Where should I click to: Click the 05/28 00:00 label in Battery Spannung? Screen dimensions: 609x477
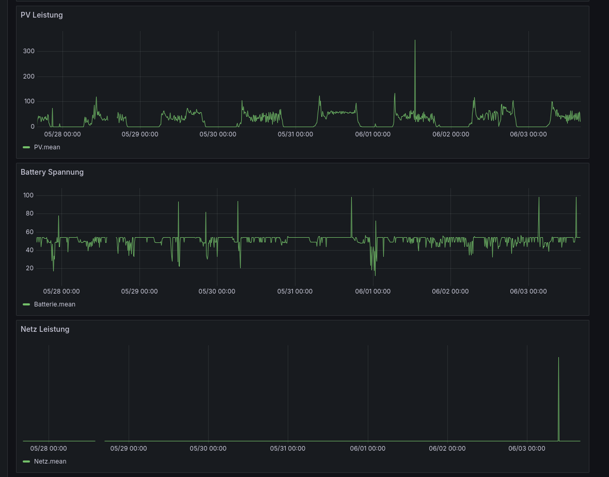click(61, 291)
